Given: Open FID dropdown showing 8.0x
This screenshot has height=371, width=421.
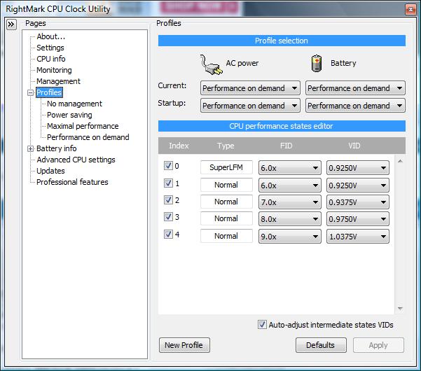Looking at the screenshot, I should 290,219.
